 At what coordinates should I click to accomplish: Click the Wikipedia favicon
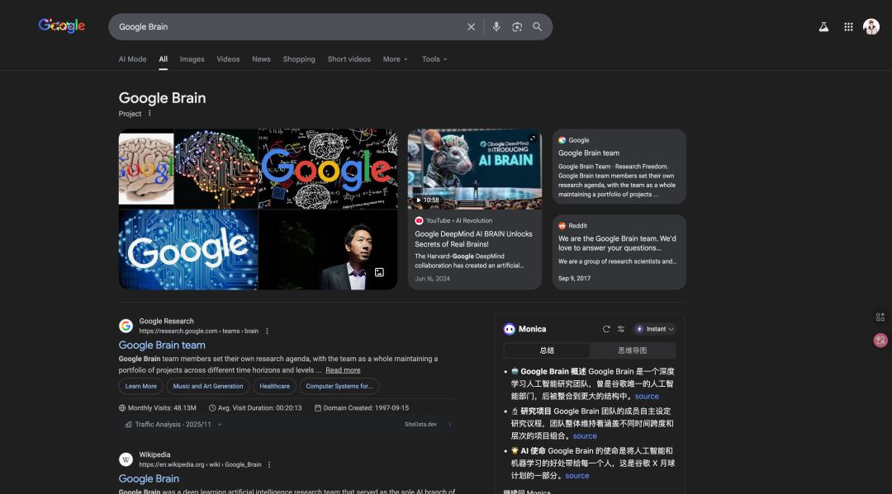[126, 459]
